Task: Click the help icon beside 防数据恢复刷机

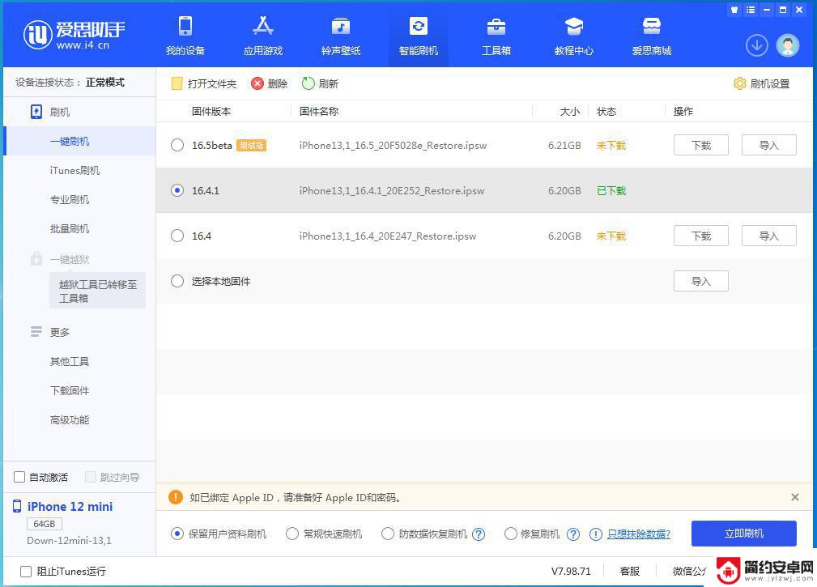Action: (x=479, y=534)
